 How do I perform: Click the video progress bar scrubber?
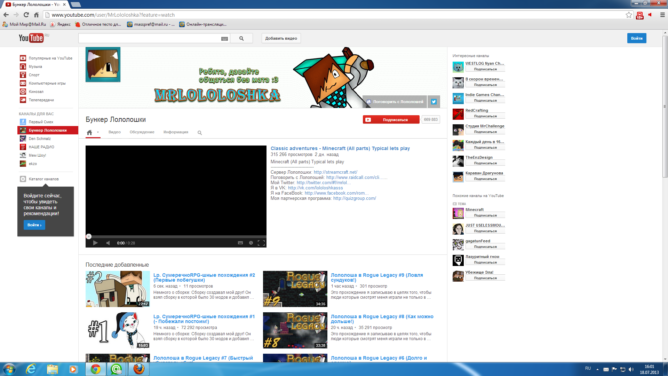click(x=89, y=236)
